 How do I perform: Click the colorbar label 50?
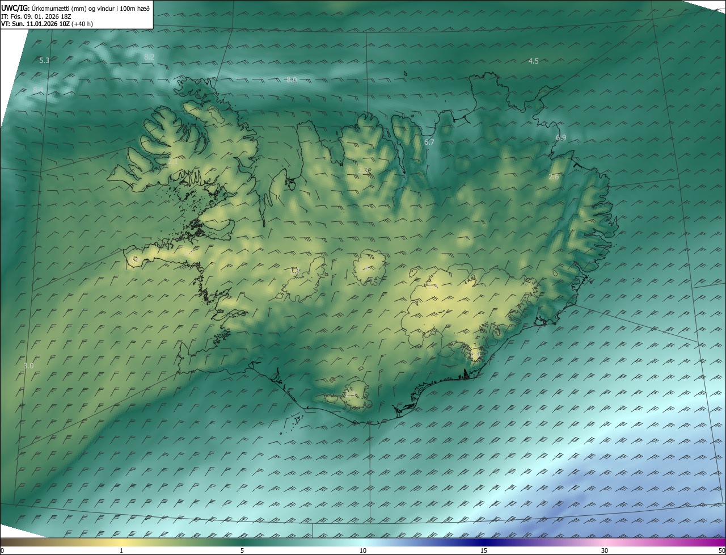pos(721,550)
